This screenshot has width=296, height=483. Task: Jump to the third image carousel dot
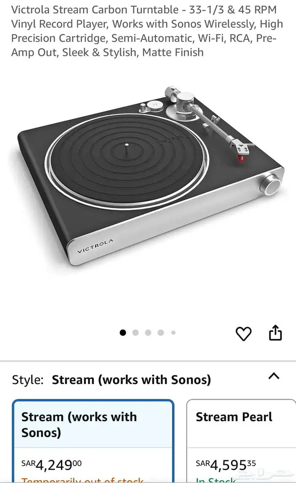tap(148, 333)
